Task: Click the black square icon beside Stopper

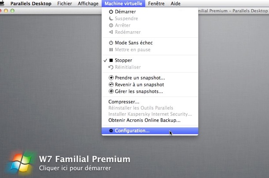Action: click(111, 61)
